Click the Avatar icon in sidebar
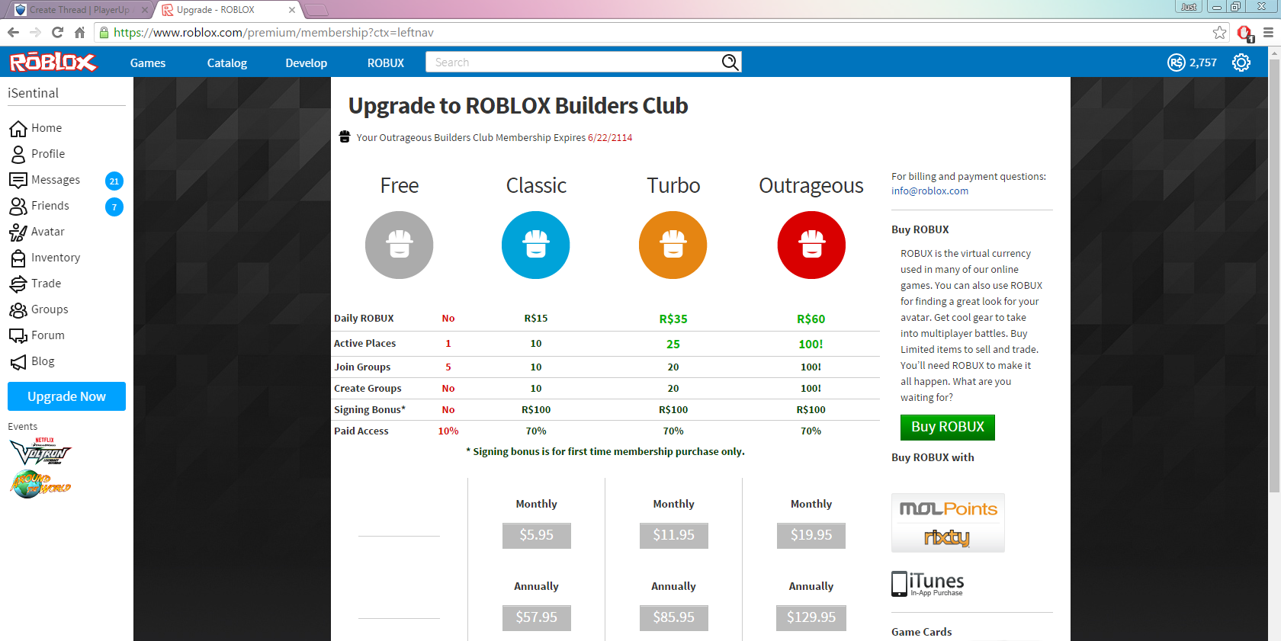 point(18,232)
